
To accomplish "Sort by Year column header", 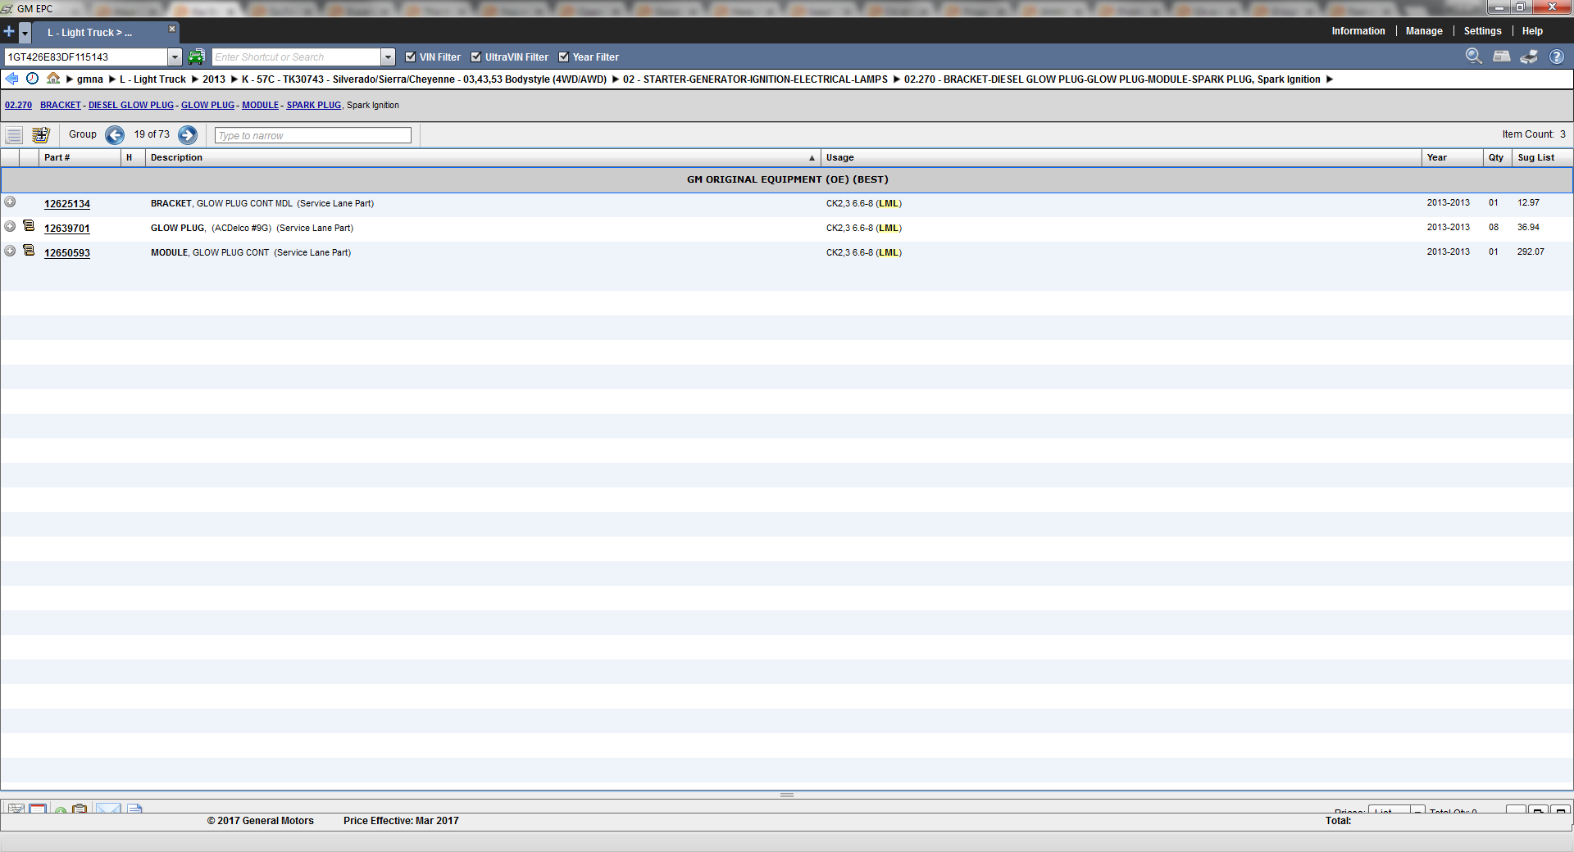I will (1452, 157).
